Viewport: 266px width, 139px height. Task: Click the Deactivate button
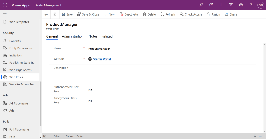click(129, 14)
